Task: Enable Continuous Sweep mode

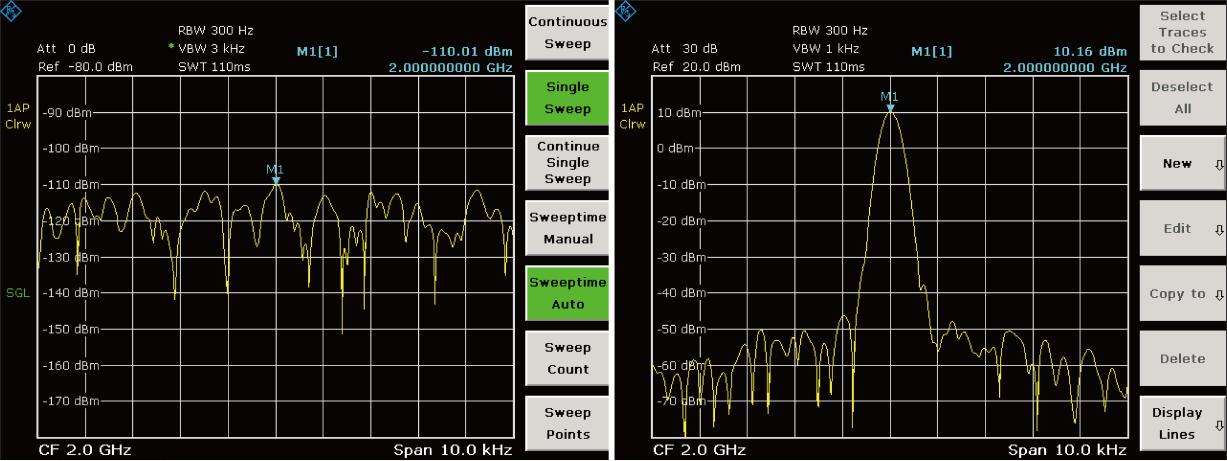Action: (x=567, y=33)
